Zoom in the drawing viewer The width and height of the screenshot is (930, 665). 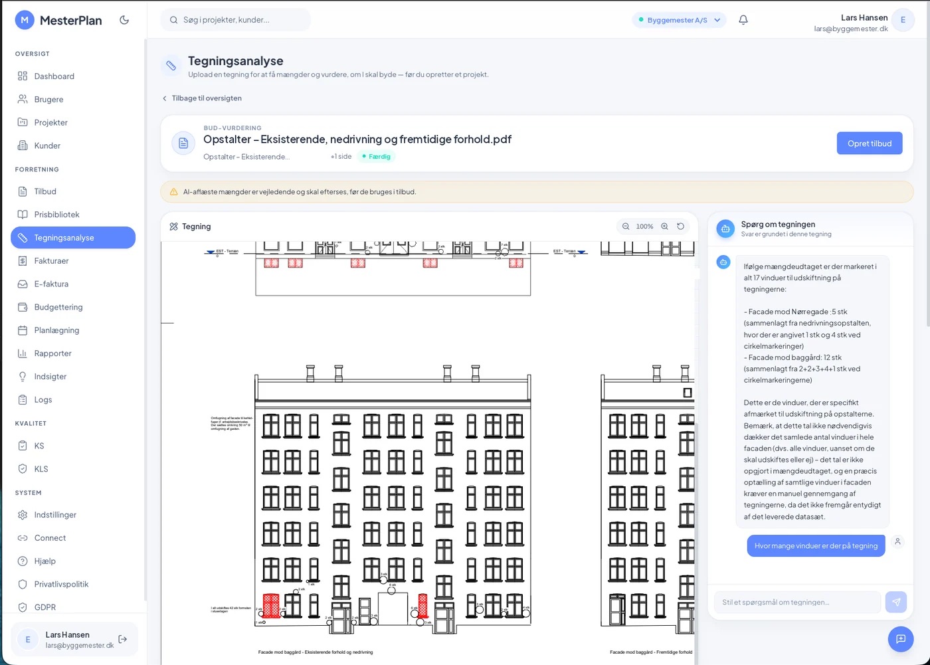tap(664, 227)
